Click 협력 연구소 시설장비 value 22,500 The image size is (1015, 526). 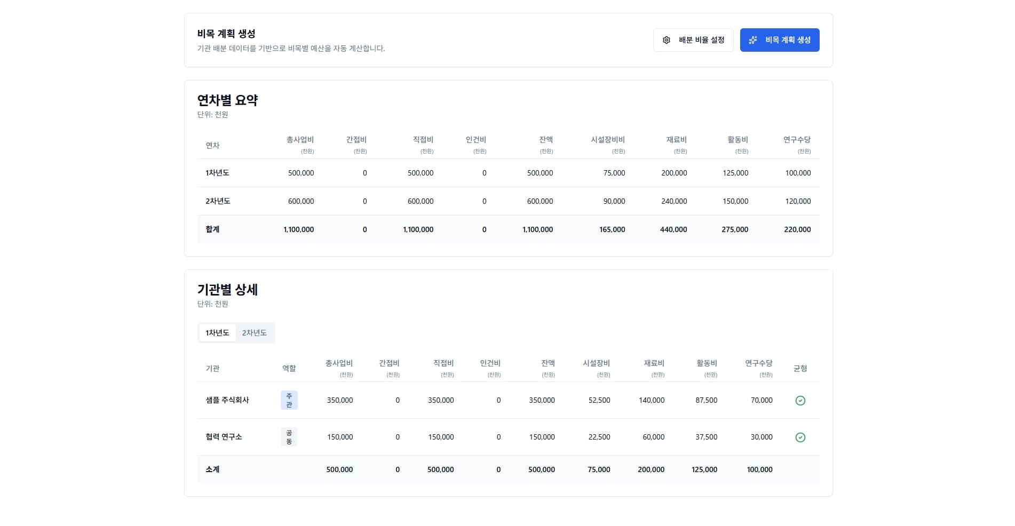[x=599, y=437]
